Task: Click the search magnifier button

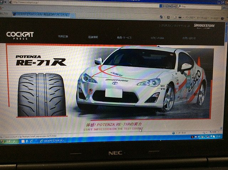Action: click(224, 7)
